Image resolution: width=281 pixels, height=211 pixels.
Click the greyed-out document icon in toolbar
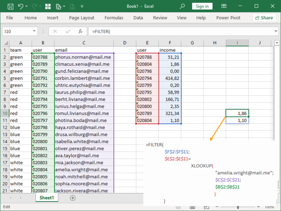72,7
